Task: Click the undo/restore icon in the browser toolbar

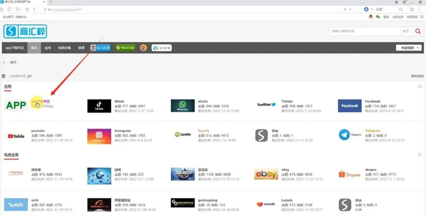Action: click(18, 9)
